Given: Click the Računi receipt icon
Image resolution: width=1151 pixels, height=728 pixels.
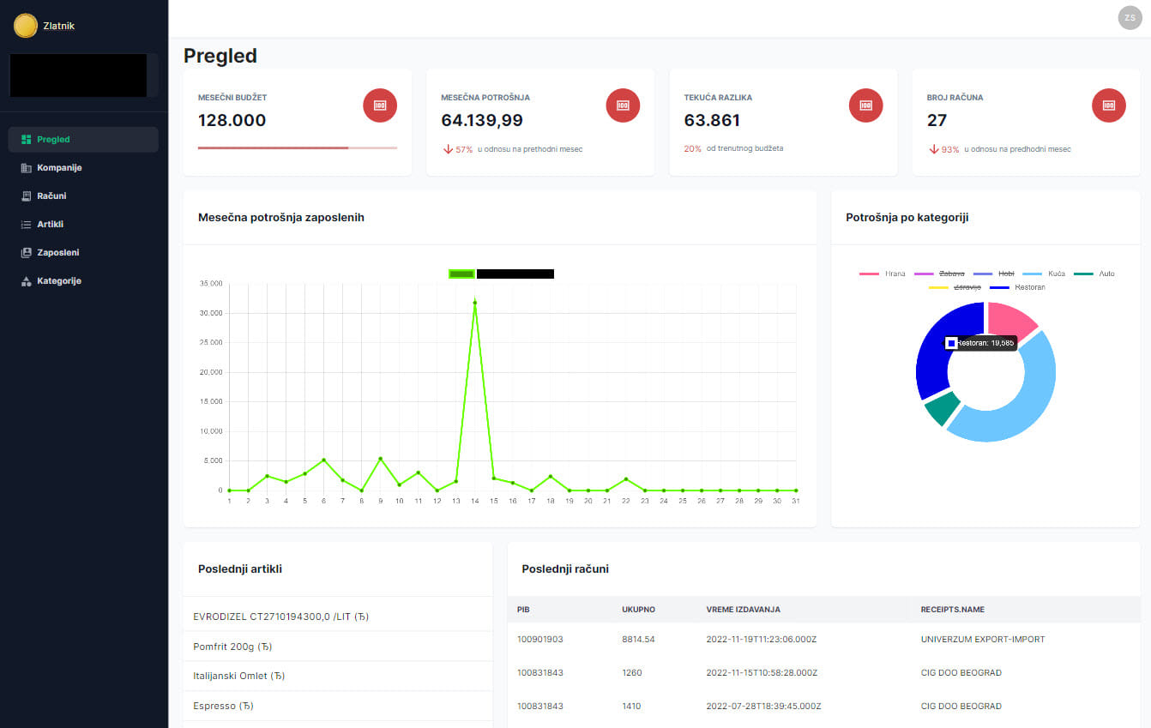Looking at the screenshot, I should (27, 196).
